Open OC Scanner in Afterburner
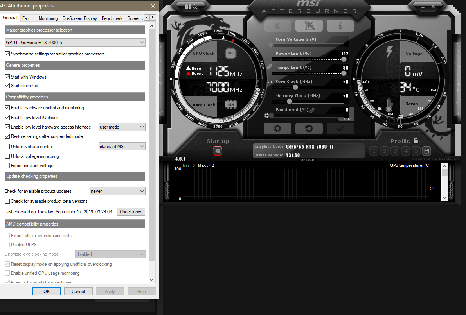The image size is (466, 315). [191, 7]
